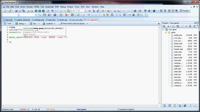
Task: Select units.php in the project tree
Action: 177,80
